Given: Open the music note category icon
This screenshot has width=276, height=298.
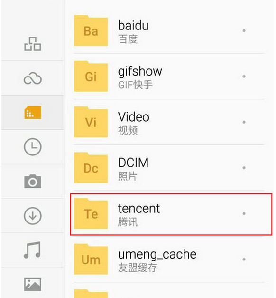Looking at the screenshot, I should point(32,250).
